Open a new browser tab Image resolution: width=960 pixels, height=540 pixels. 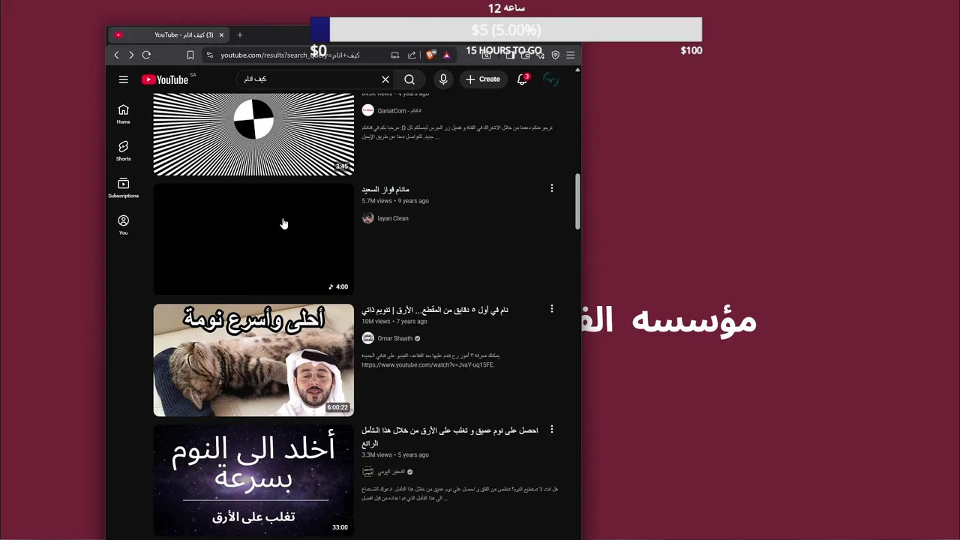[240, 34]
